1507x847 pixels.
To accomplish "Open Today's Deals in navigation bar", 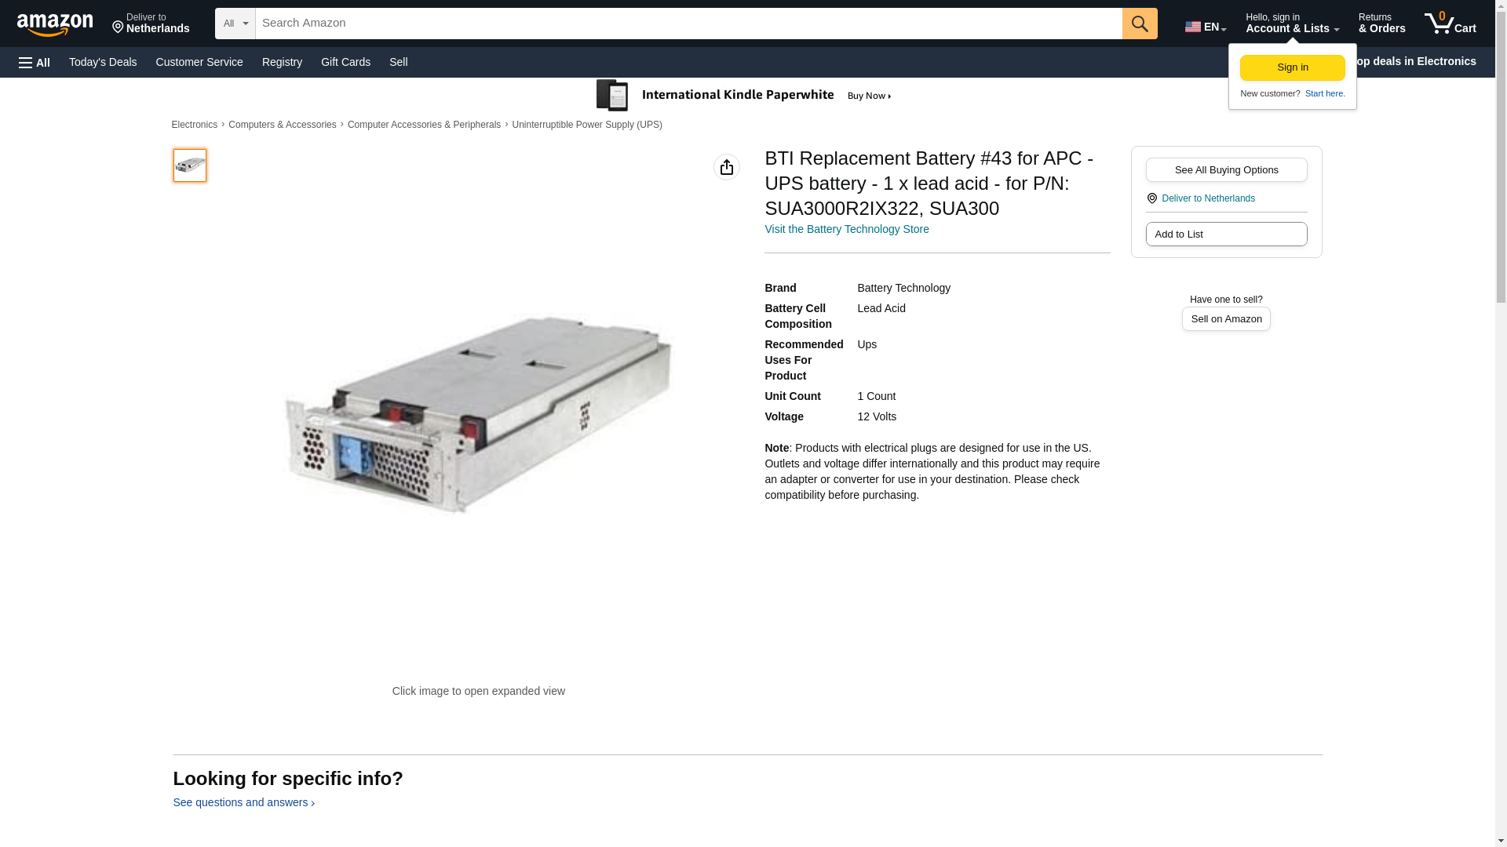I will [x=103, y=62].
